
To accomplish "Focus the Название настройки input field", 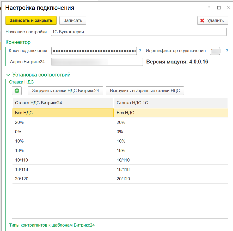I will click(x=139, y=32).
